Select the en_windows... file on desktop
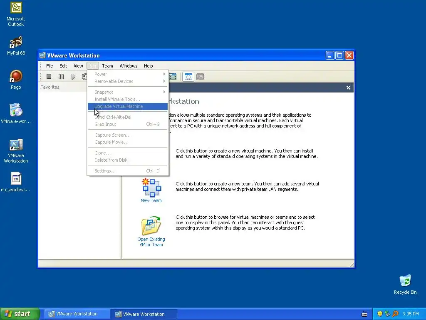Image resolution: width=426 pixels, height=320 pixels. tap(16, 178)
